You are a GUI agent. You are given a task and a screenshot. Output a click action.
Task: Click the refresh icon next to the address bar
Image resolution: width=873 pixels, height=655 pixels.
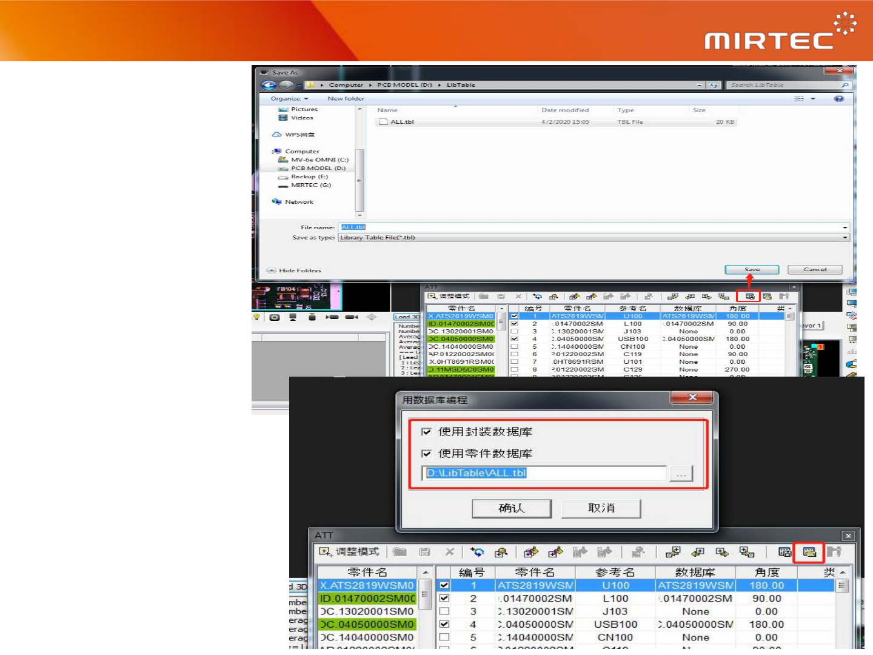pyautogui.click(x=714, y=85)
